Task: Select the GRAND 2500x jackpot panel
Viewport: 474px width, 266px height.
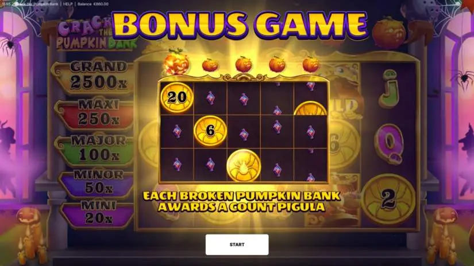Action: click(94, 76)
